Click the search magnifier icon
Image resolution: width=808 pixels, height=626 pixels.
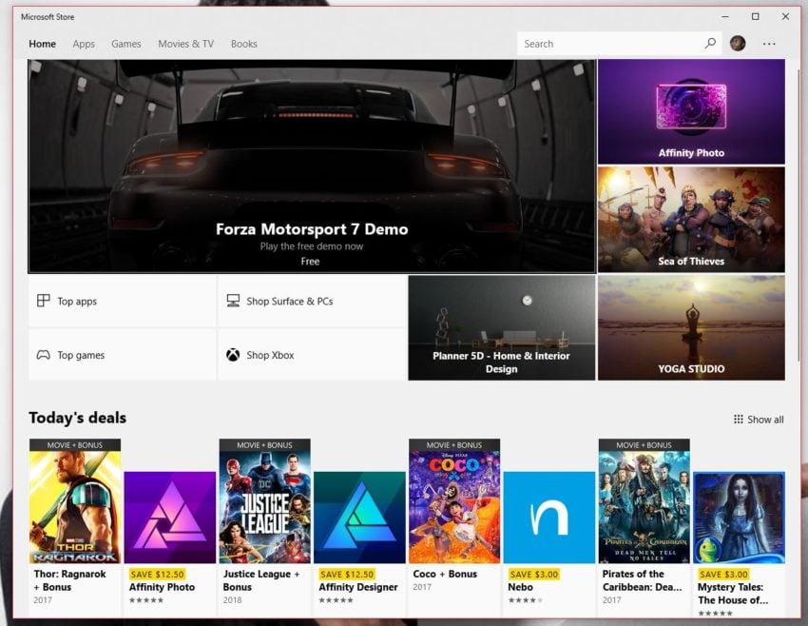tap(710, 44)
